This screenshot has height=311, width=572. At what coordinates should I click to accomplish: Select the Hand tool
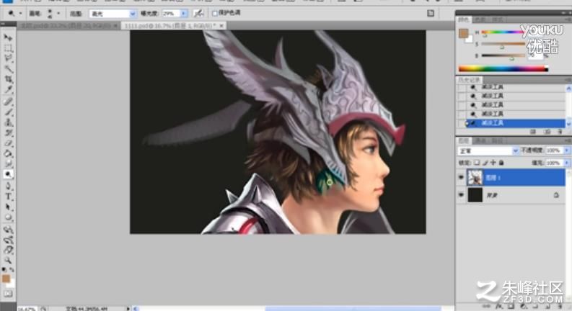coord(8,250)
